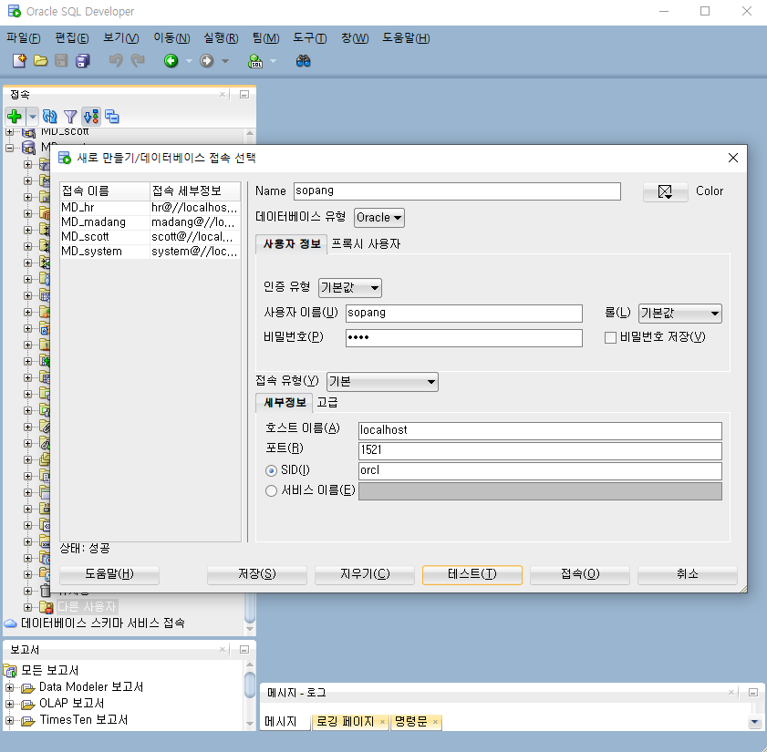Click the 도움말 button in dialog

pyautogui.click(x=109, y=574)
